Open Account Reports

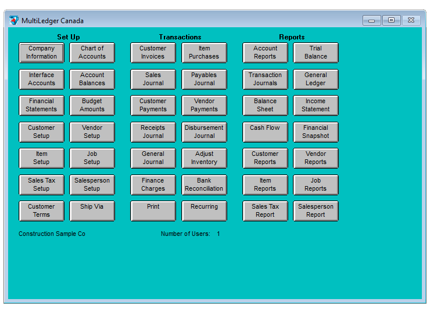265,53
